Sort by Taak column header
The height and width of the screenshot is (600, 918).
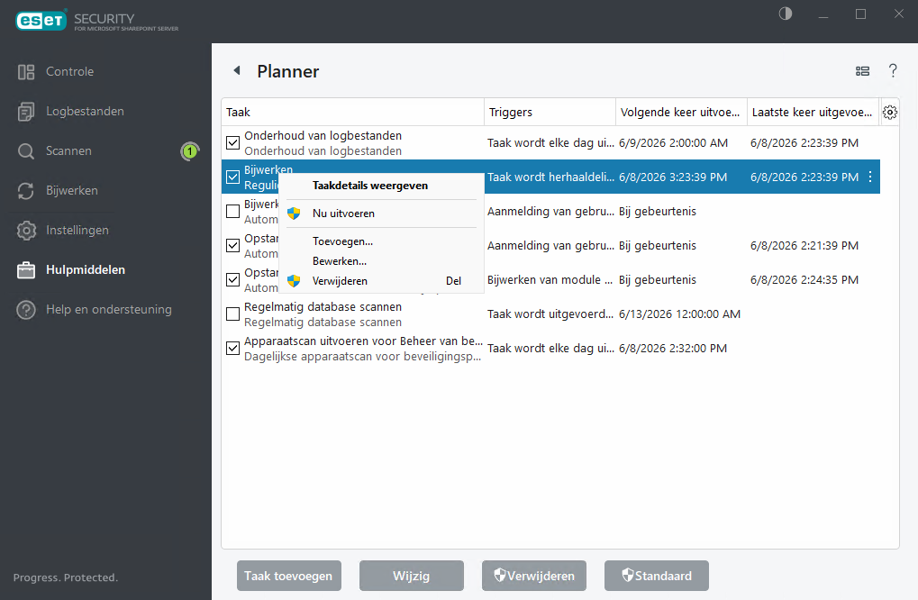pos(353,113)
